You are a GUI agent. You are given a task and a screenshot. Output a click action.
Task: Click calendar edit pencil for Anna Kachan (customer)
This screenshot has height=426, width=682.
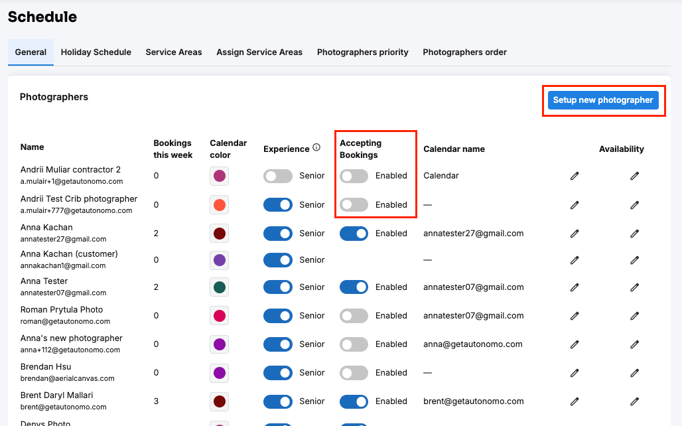[x=575, y=260]
